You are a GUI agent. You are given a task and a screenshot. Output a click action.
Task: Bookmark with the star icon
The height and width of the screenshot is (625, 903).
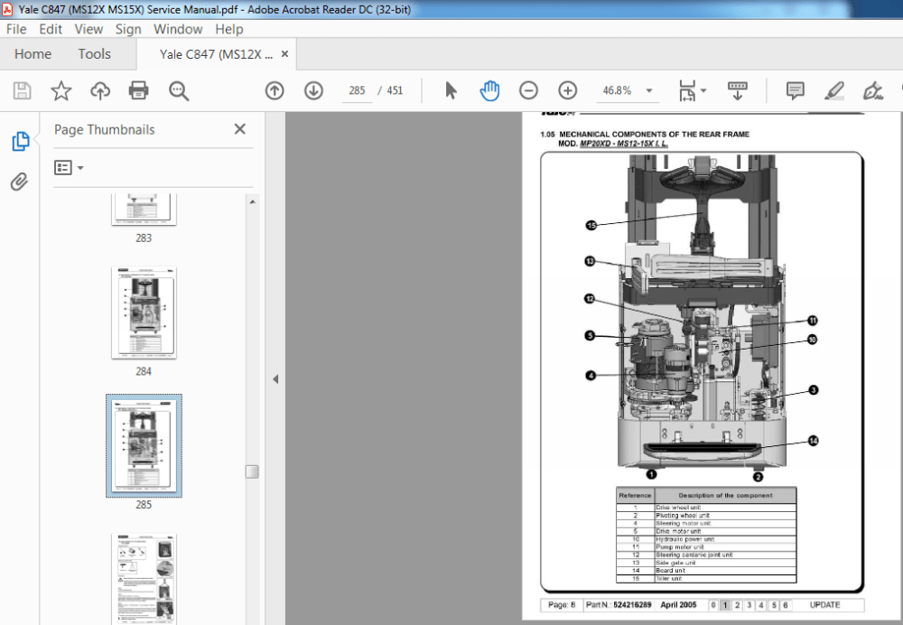click(x=61, y=90)
